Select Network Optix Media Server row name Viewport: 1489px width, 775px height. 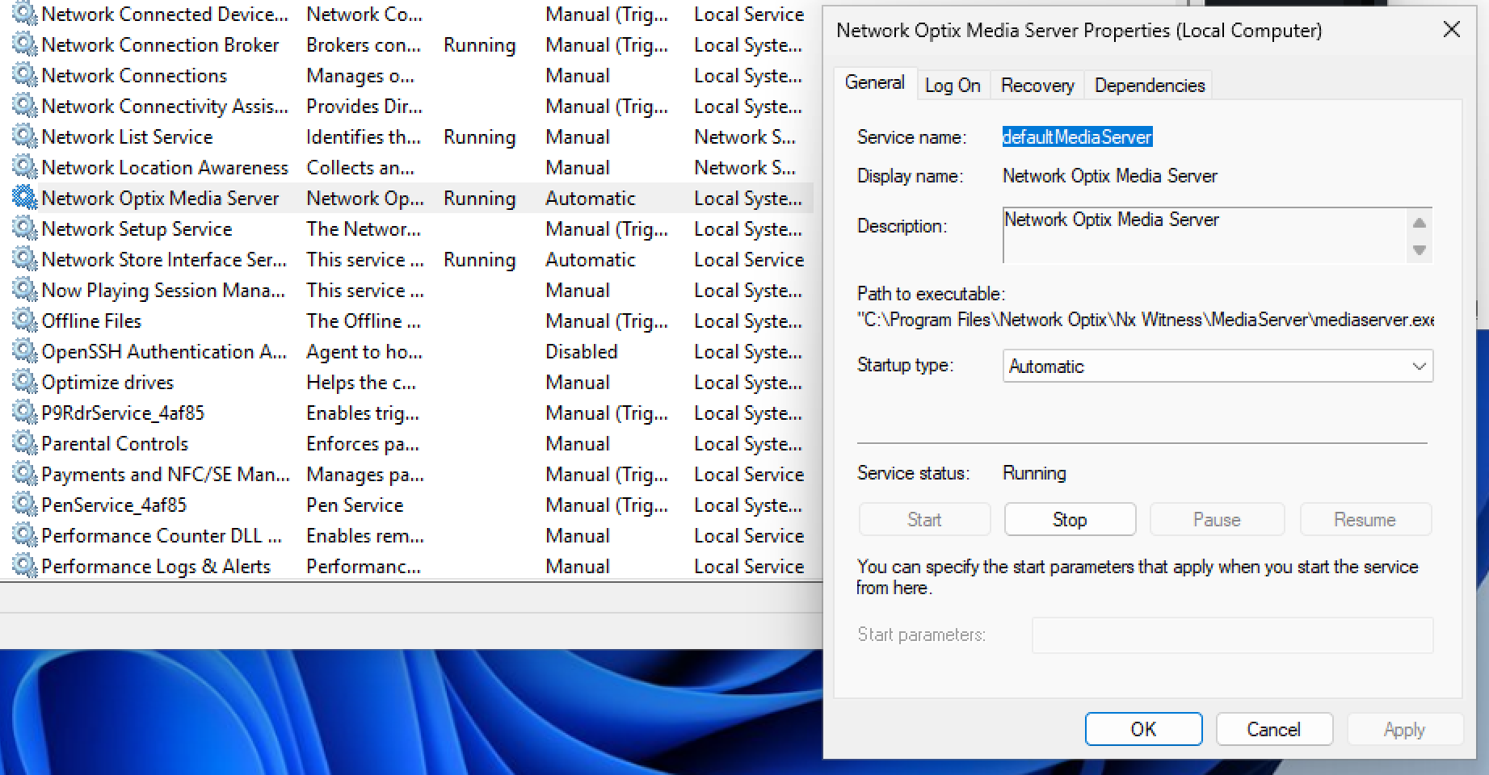point(160,199)
